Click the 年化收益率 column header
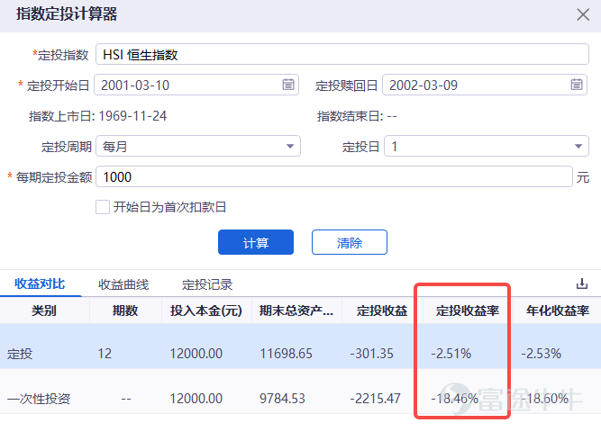Image resolution: width=601 pixels, height=432 pixels. point(558,310)
